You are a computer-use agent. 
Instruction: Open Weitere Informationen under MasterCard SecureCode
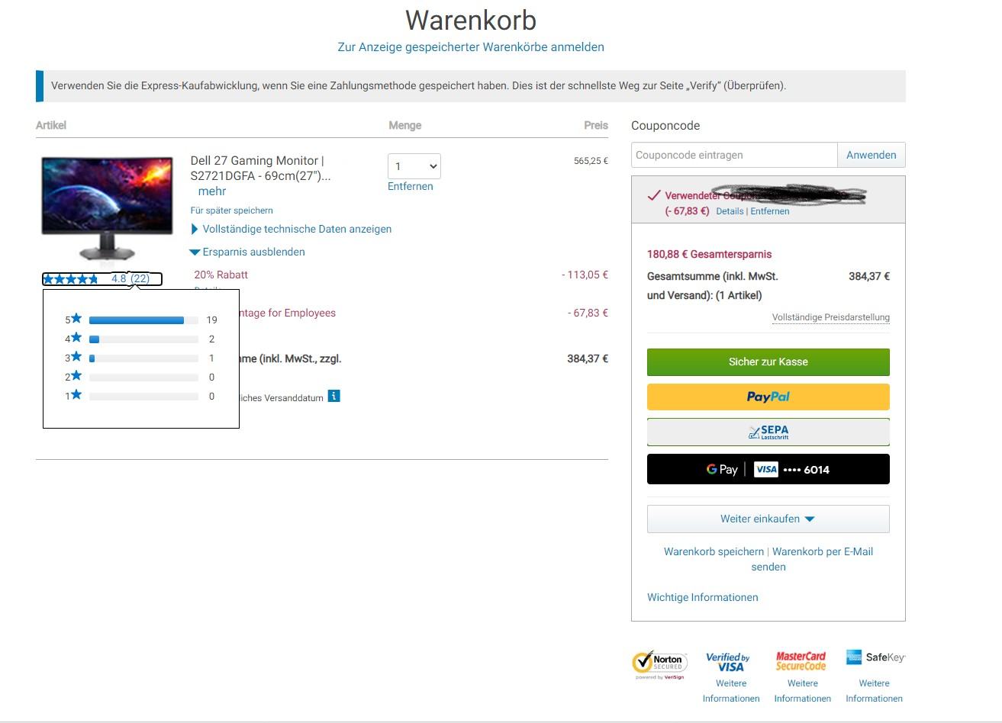click(x=803, y=691)
